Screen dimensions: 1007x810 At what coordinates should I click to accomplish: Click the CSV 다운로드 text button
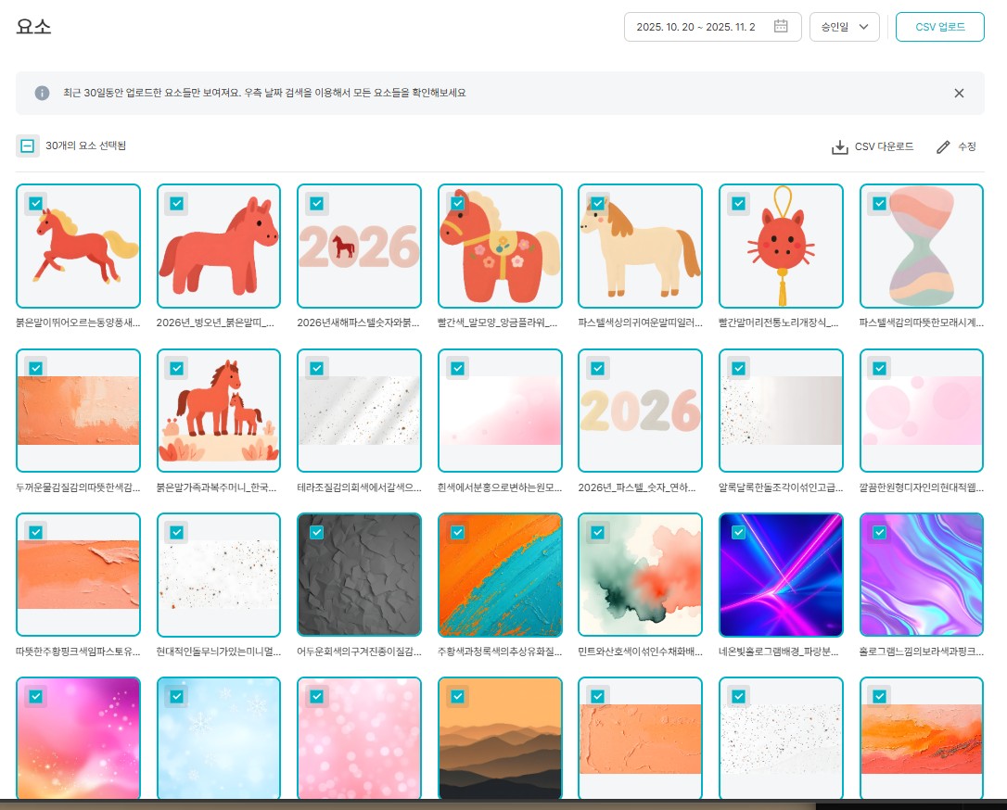[884, 146]
